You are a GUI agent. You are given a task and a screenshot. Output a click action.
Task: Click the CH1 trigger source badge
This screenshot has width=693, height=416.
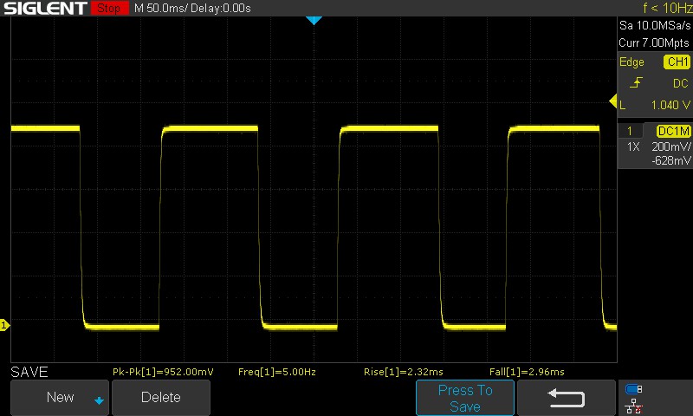click(x=677, y=62)
